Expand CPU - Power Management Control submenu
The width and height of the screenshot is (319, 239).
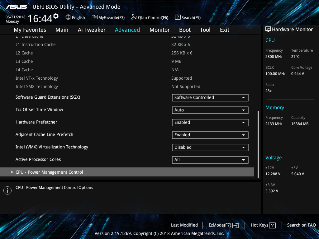(x=127, y=172)
